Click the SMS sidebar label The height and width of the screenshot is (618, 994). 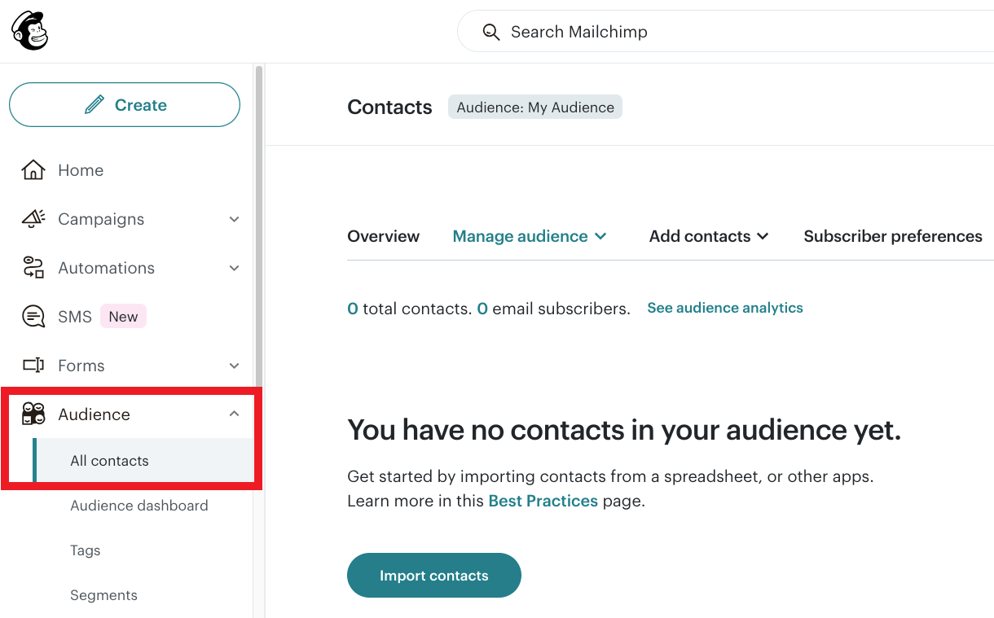point(75,317)
